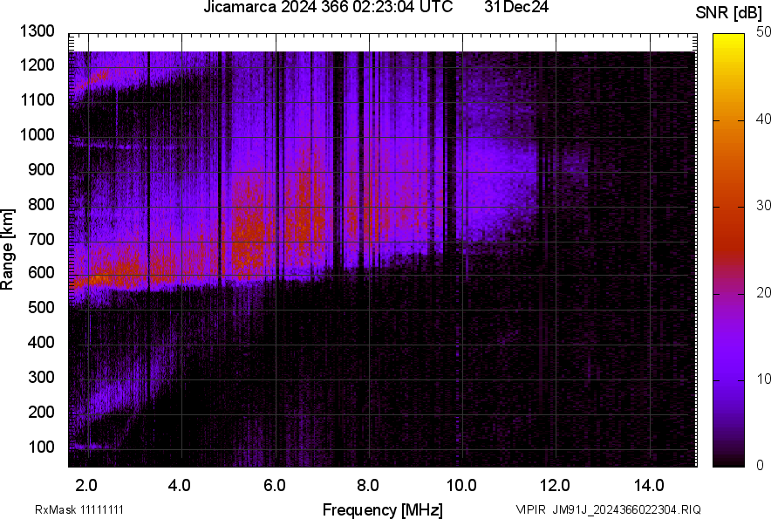This screenshot has width=771, height=519.
Task: Click the 'Range [km]' axis label
Action: (7, 249)
